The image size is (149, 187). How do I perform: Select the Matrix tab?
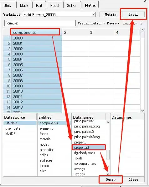pyautogui.click(x=90, y=5)
